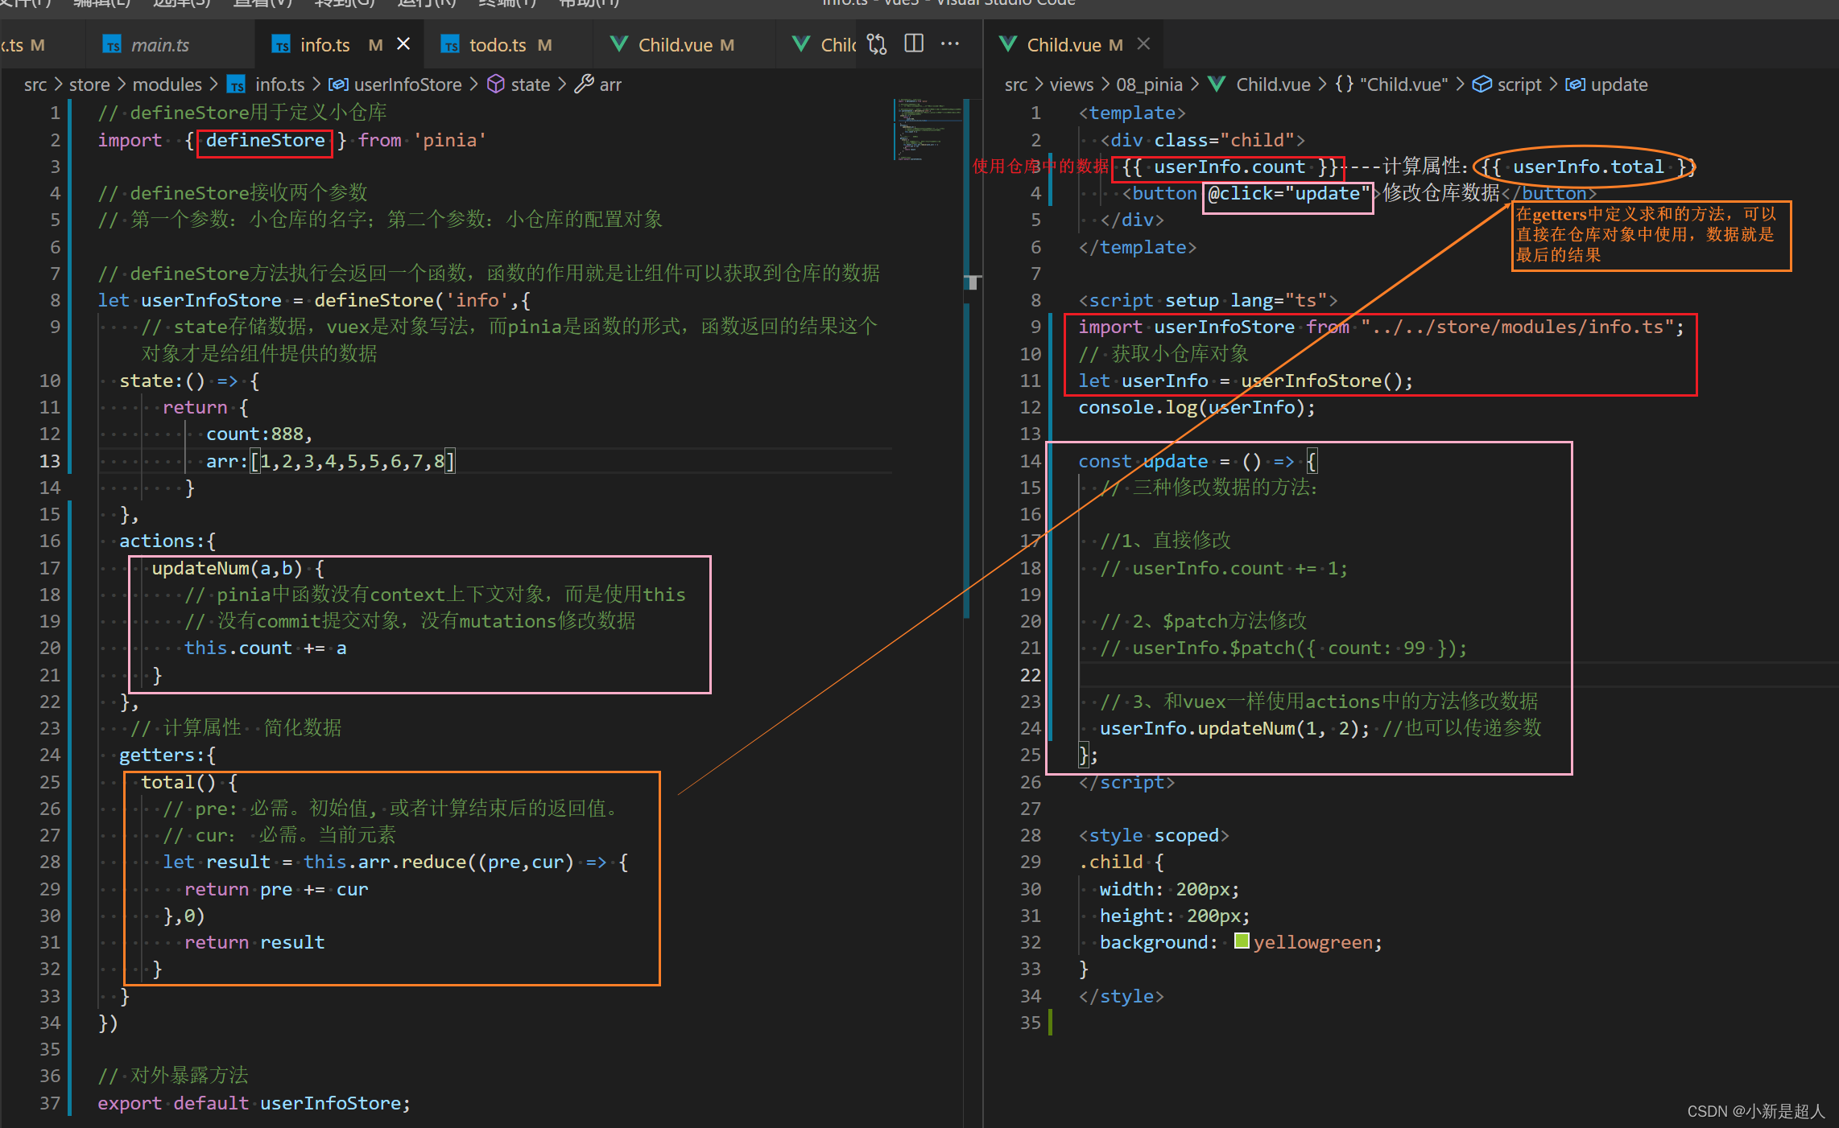Click 'defineStore' in the import statement

point(265,141)
